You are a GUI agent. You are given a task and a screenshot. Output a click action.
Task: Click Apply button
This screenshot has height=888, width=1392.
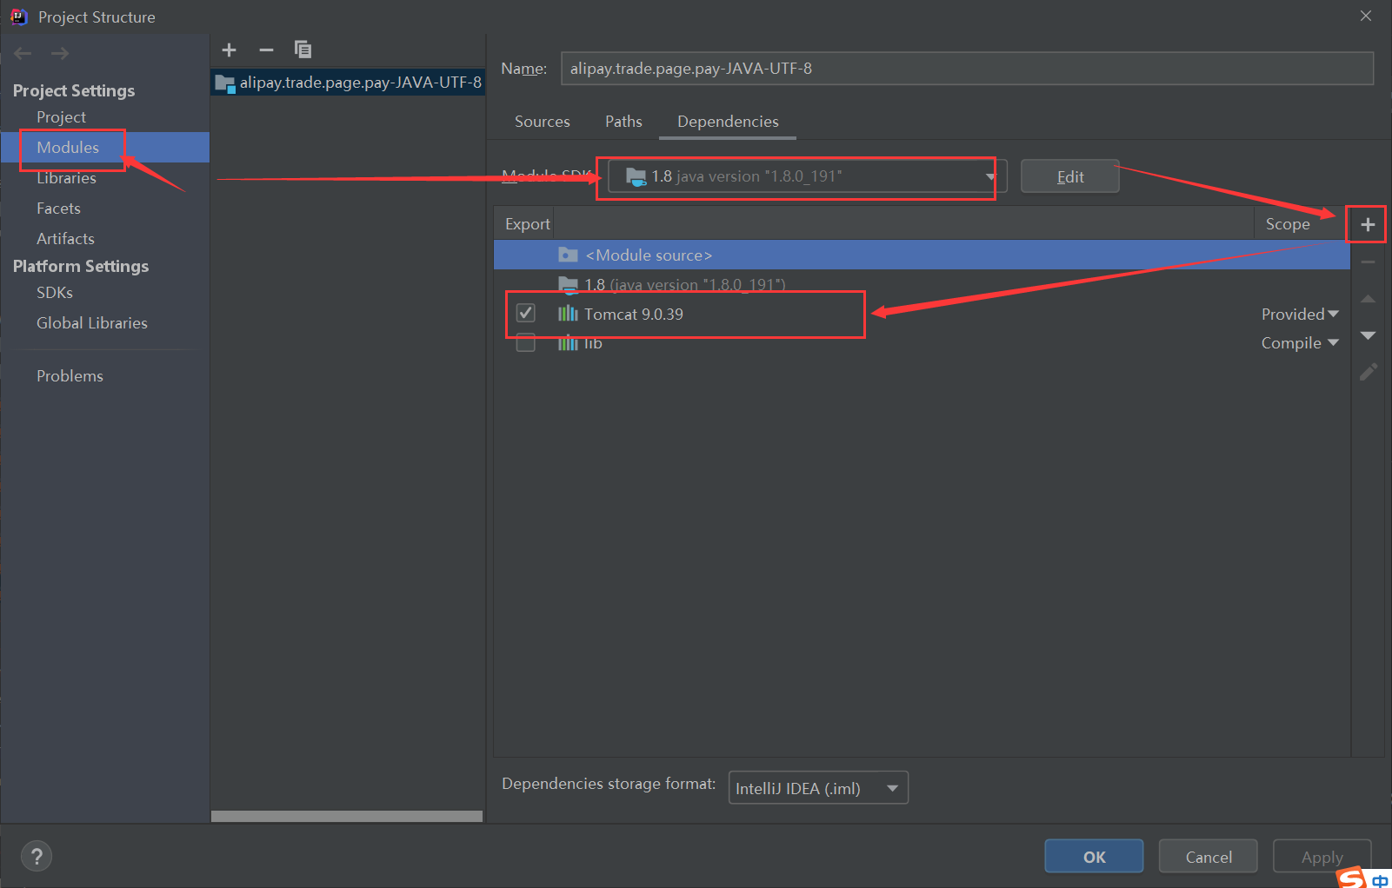1322,857
